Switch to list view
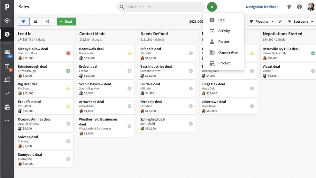Screen dimensions: 316x178 pyautogui.click(x=35, y=21)
